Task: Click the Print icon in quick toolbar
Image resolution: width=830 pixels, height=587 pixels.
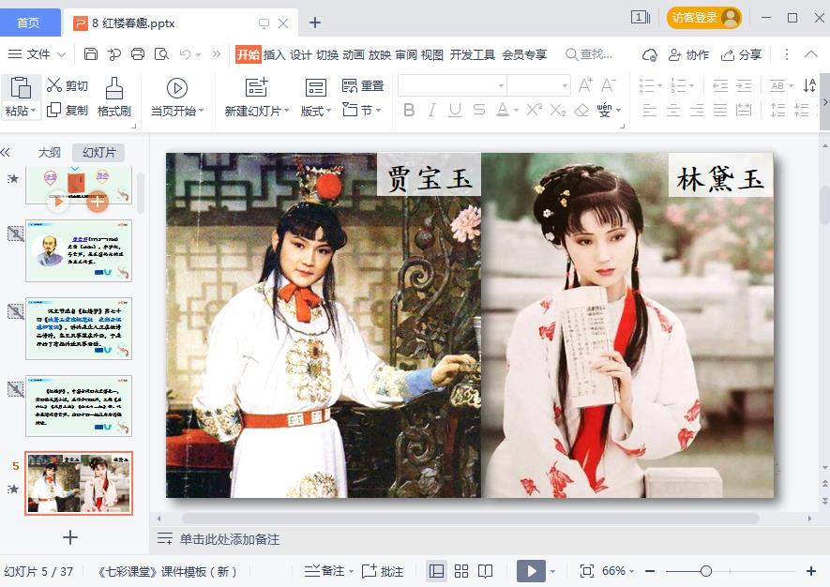Action: (138, 54)
